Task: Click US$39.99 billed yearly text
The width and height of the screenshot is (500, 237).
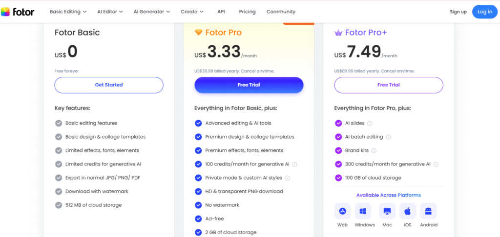Action: pos(234,71)
